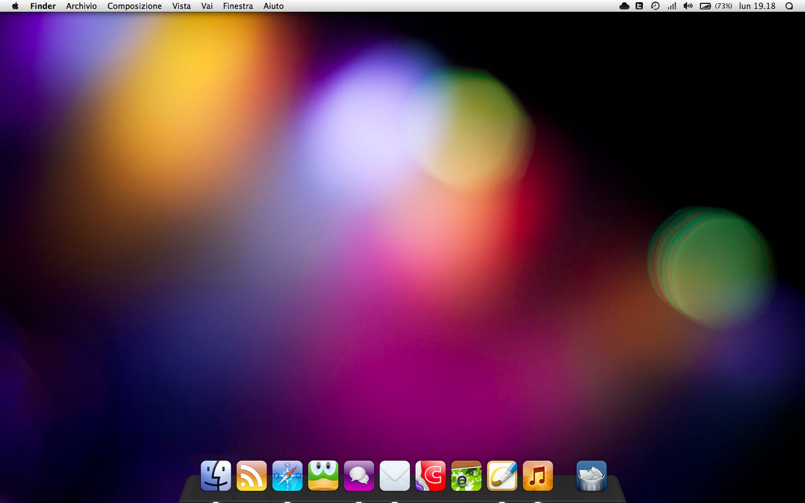
Task: Open the Vista menu
Action: (182, 6)
